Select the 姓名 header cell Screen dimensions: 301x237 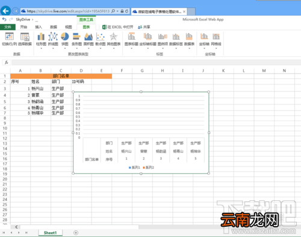point(41,81)
